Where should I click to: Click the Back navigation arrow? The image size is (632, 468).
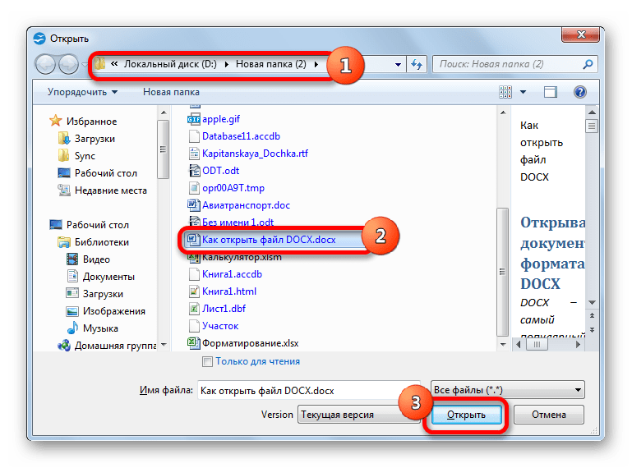click(x=45, y=64)
